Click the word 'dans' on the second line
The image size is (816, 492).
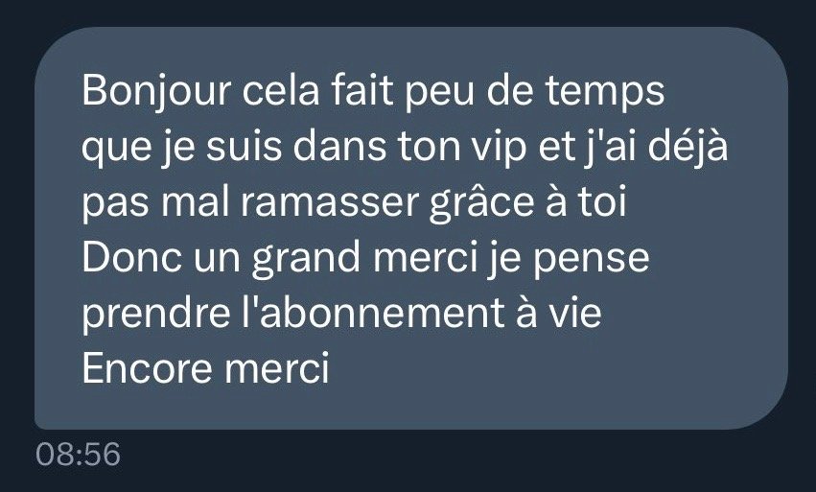tap(339, 147)
